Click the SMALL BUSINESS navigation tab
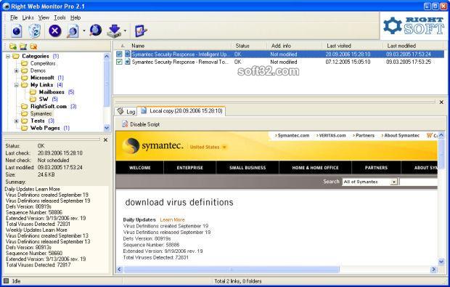Screen dimensions: 450x287 click(x=247, y=168)
